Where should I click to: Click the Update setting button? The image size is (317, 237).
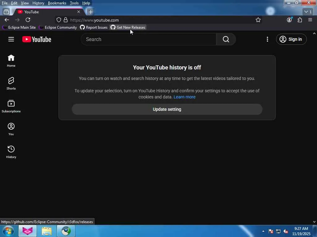[167, 109]
